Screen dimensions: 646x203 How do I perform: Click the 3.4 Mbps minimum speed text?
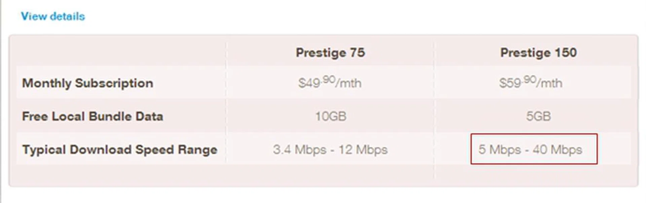299,149
